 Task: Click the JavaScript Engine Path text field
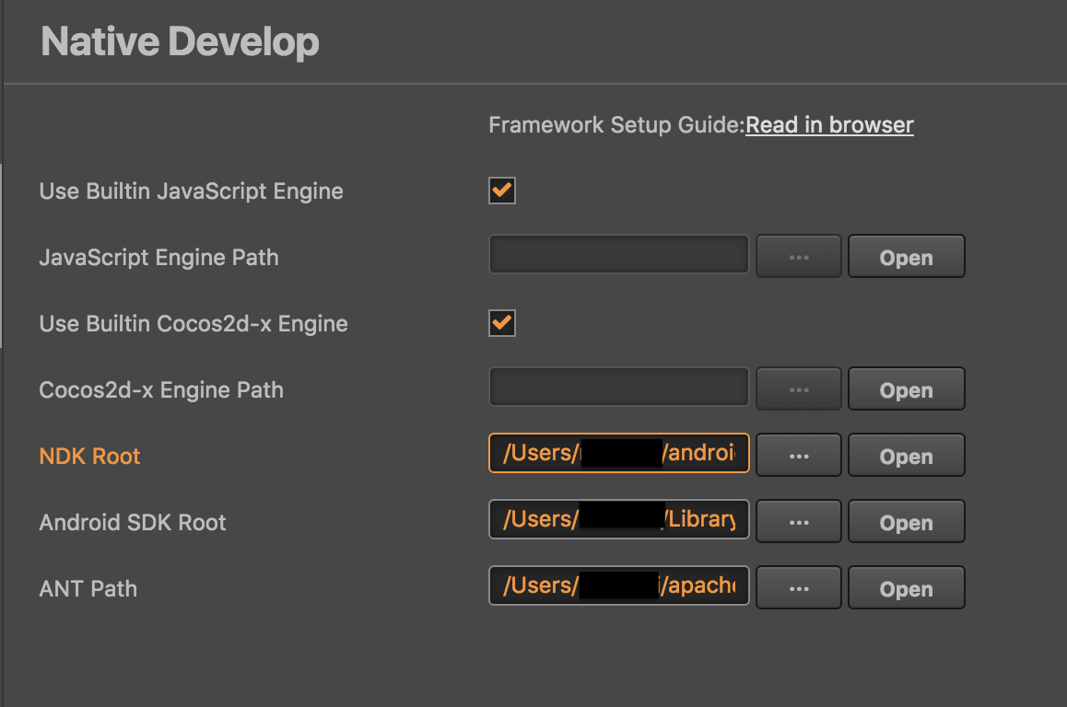[618, 256]
